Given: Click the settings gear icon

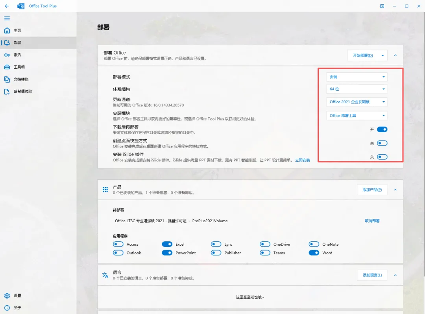Looking at the screenshot, I should pos(7,295).
